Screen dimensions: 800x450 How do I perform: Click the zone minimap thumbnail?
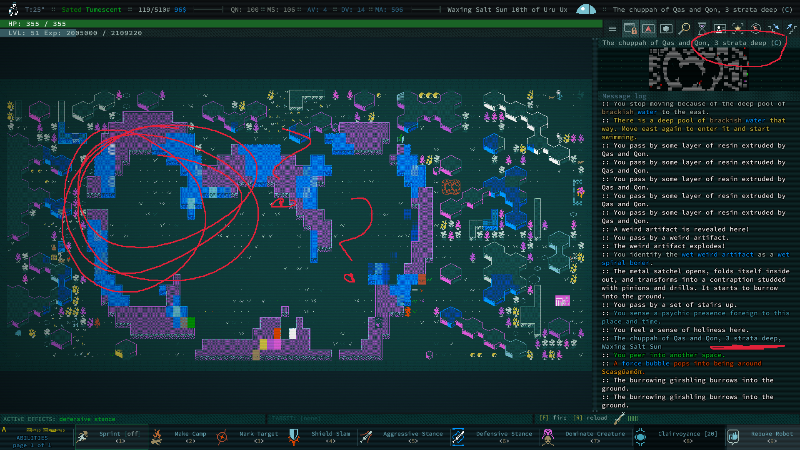tap(698, 69)
